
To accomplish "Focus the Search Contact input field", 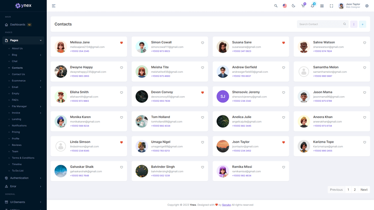I will pos(320,24).
